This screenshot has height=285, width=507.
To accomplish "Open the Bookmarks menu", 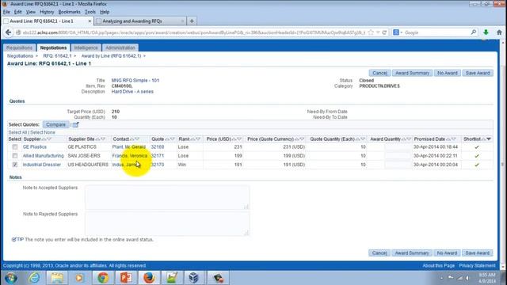I will click(x=69, y=12).
